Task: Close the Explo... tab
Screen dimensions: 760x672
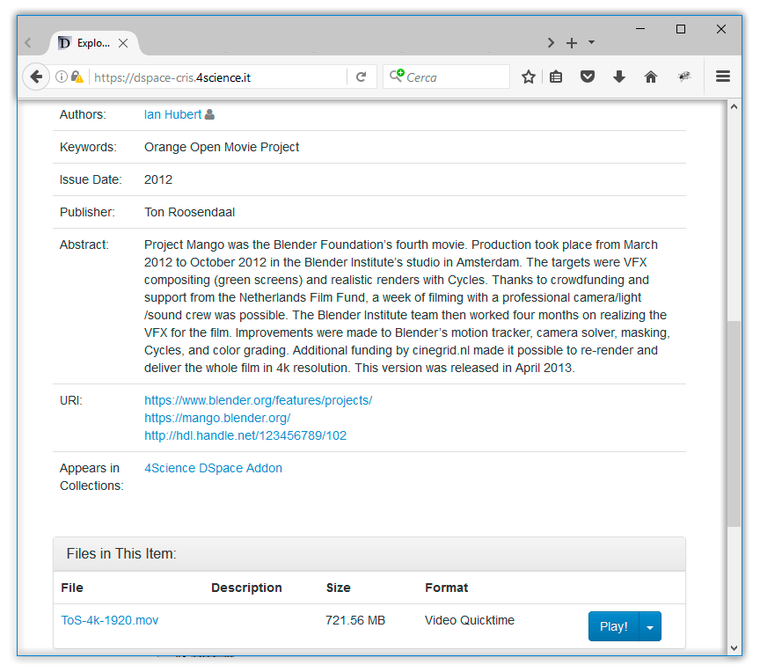Action: coord(123,43)
